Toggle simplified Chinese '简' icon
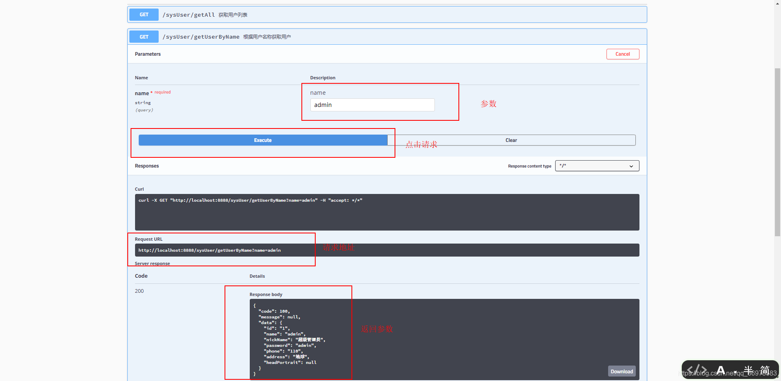The width and height of the screenshot is (781, 381). [x=765, y=370]
